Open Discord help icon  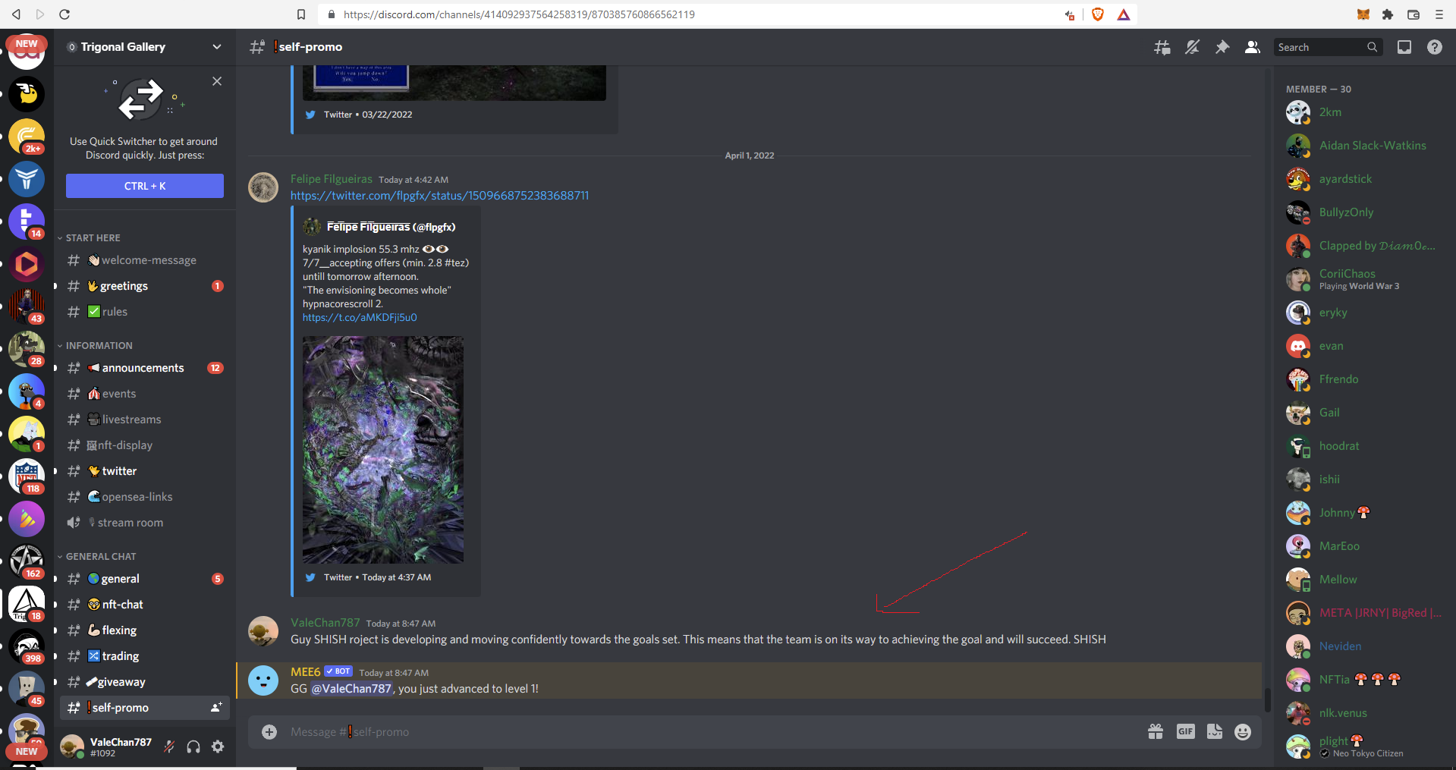point(1434,47)
